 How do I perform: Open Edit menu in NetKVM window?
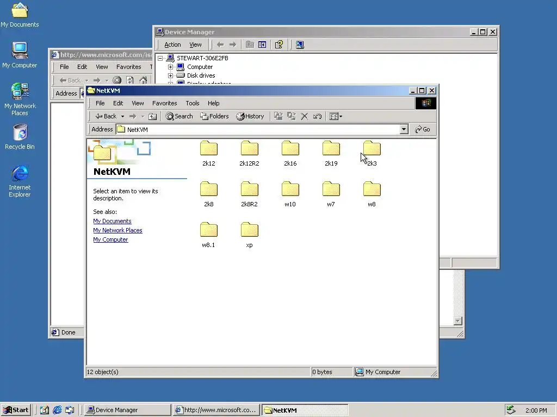pos(118,103)
